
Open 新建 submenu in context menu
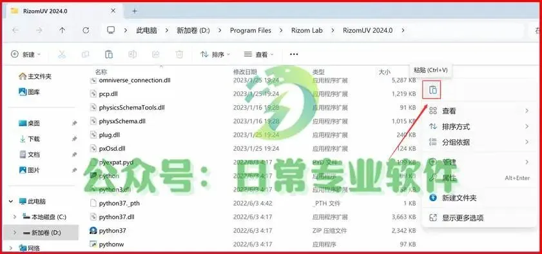point(479,162)
